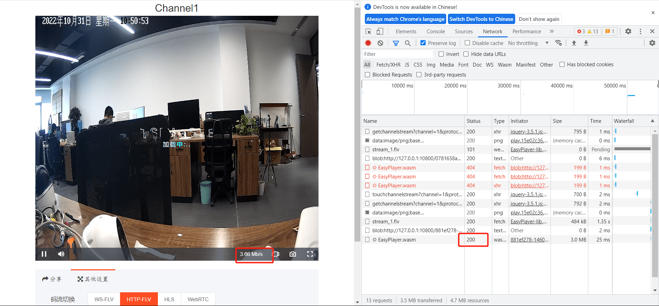Click Don't show again button
This screenshot has height=306, width=659.
[539, 19]
